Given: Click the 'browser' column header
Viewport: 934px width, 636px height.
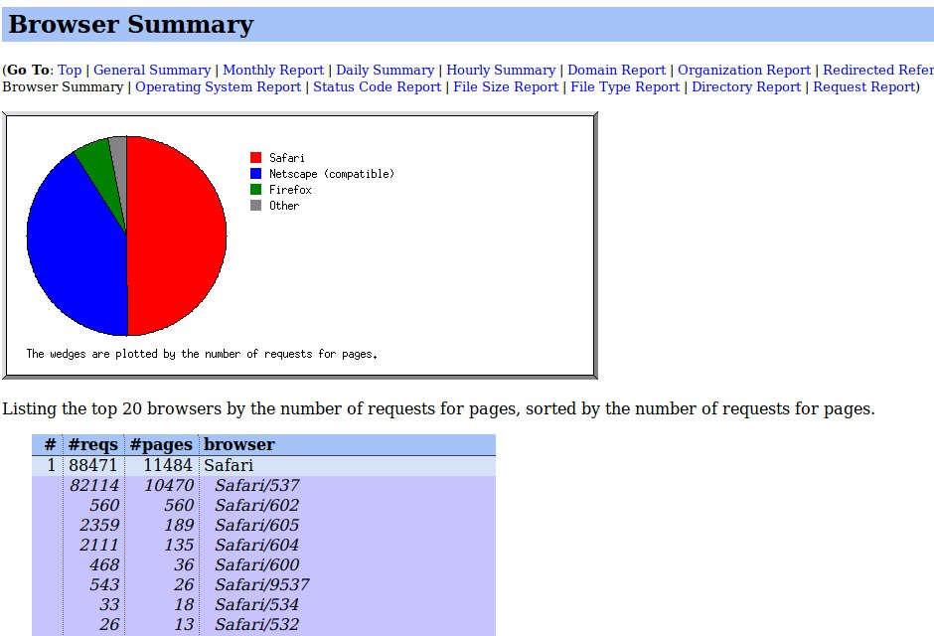Looking at the screenshot, I should tap(238, 445).
